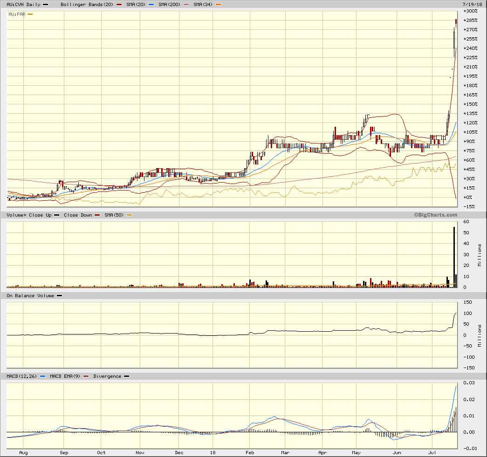487x457 pixels.
Task: Click the 'Millions' label beside the volume panel
Action: (480, 255)
